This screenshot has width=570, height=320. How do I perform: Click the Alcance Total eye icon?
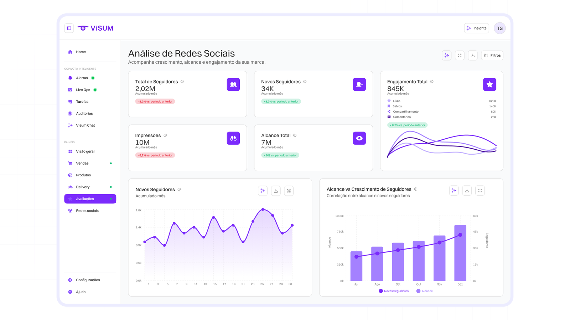(359, 138)
